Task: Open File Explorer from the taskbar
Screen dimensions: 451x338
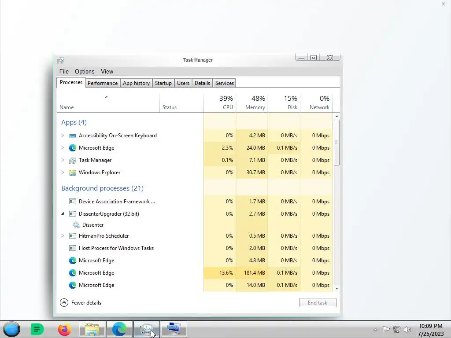Action: pos(92,329)
